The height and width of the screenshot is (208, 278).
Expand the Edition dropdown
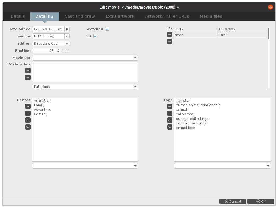point(67,43)
